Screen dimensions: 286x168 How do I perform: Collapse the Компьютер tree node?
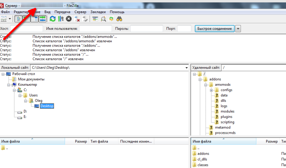pyautogui.click(x=9, y=85)
